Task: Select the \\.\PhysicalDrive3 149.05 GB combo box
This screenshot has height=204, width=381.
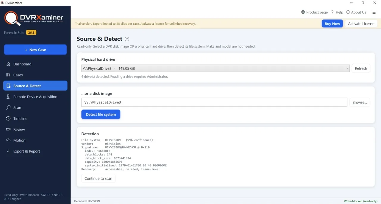Action: pyautogui.click(x=215, y=68)
